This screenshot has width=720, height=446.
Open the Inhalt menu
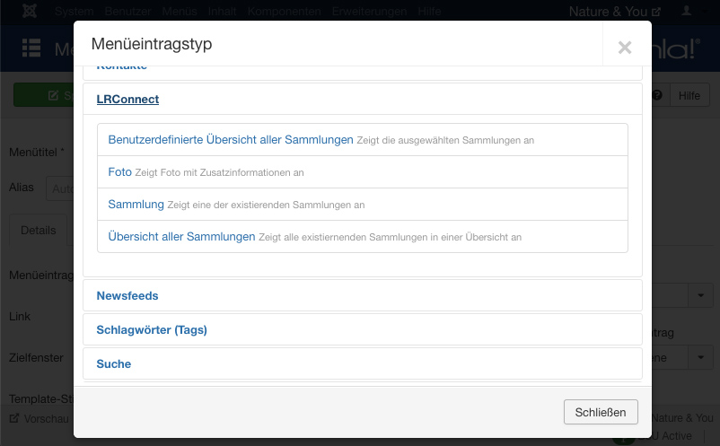tap(223, 11)
